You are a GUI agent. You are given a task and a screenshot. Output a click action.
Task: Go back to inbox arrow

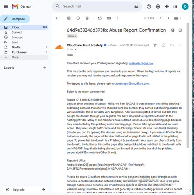[57, 18]
